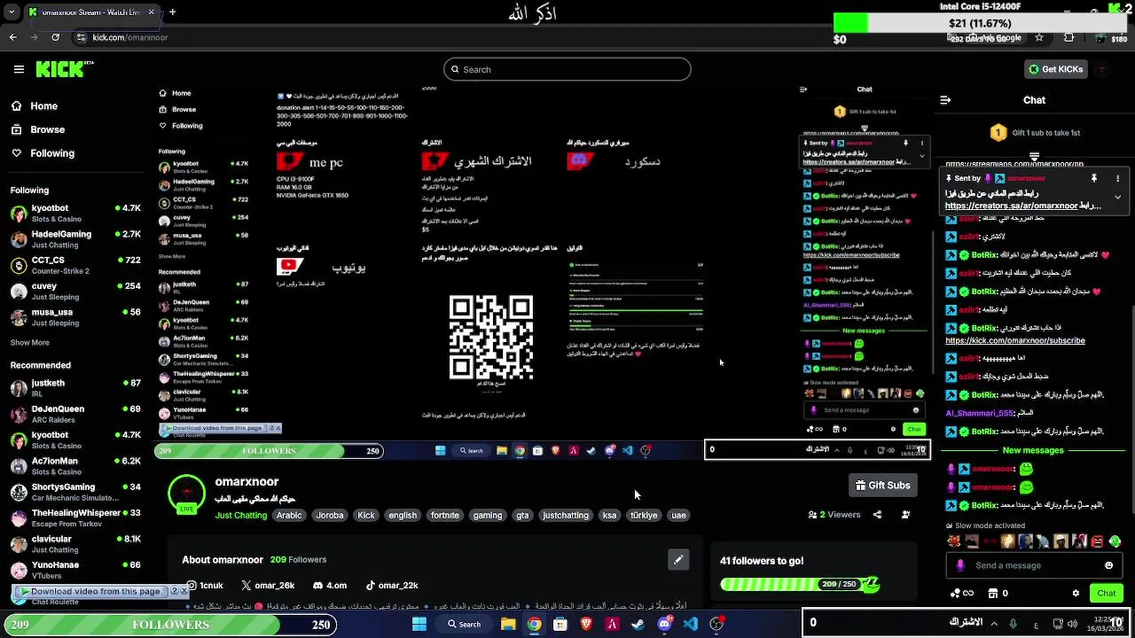Open musa_usa channel in sidebar
Screen dimensions: 1135x638
[75, 317]
